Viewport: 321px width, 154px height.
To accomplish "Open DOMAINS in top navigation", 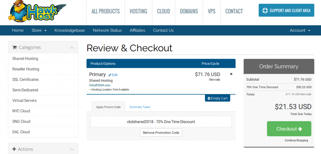I will point(189,11).
